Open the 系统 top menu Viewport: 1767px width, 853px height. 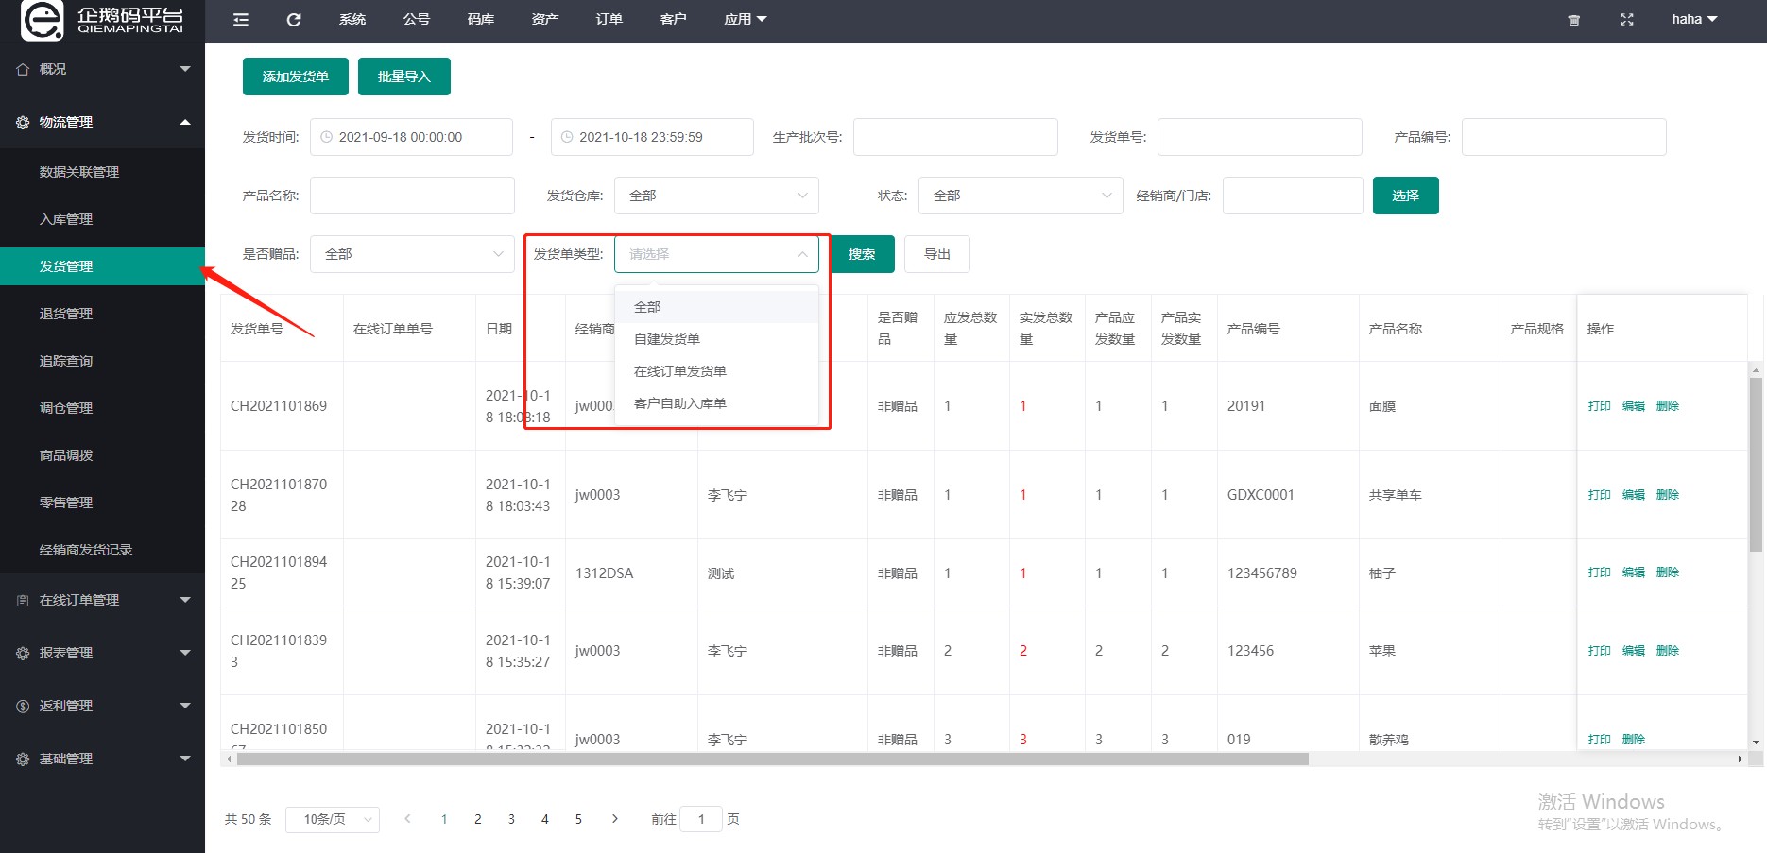point(352,19)
